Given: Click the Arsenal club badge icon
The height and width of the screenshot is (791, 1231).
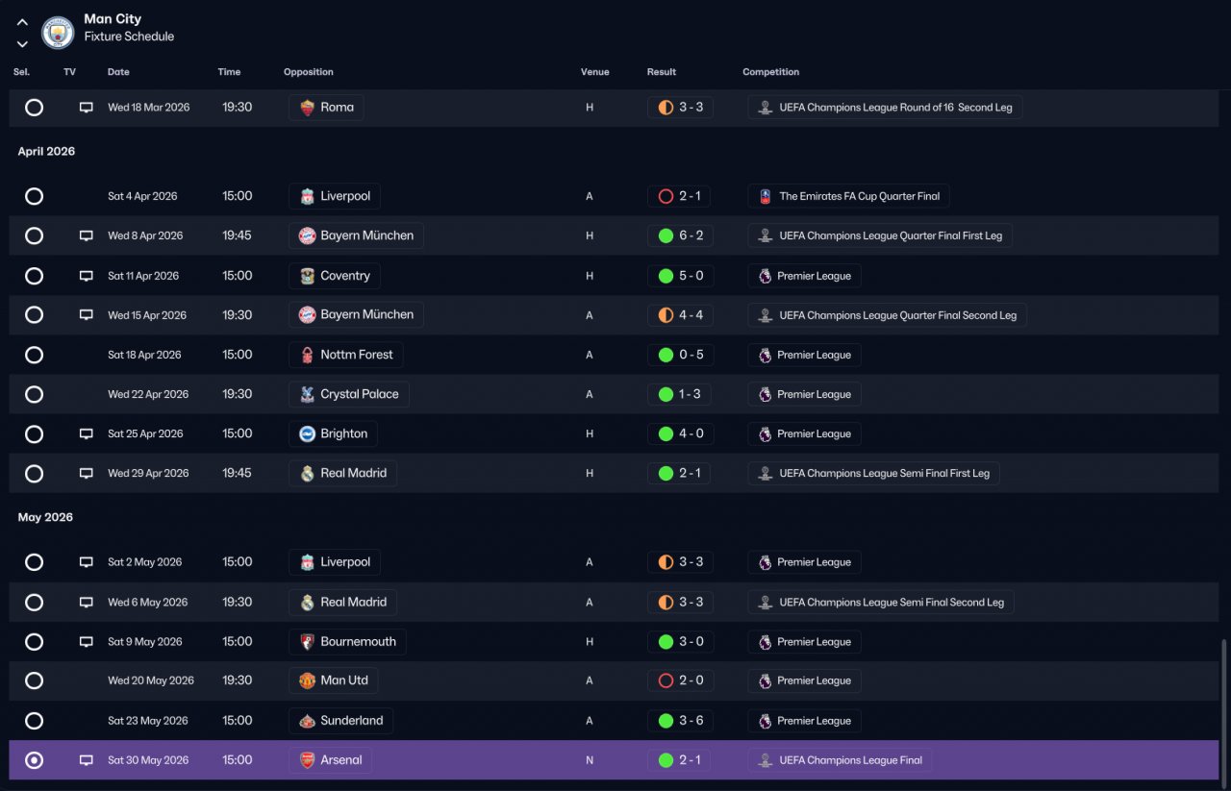Looking at the screenshot, I should [x=307, y=760].
